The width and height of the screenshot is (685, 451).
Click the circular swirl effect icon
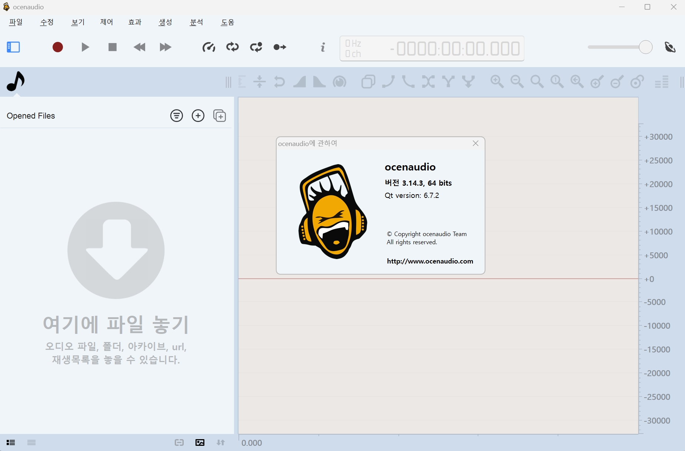[x=340, y=82]
